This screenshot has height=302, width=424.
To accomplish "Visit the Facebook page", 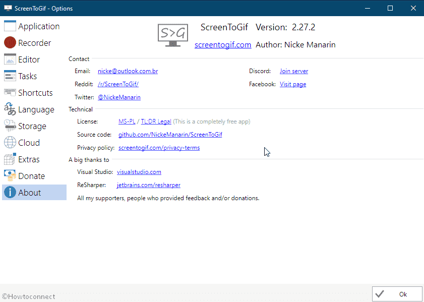I will (293, 84).
